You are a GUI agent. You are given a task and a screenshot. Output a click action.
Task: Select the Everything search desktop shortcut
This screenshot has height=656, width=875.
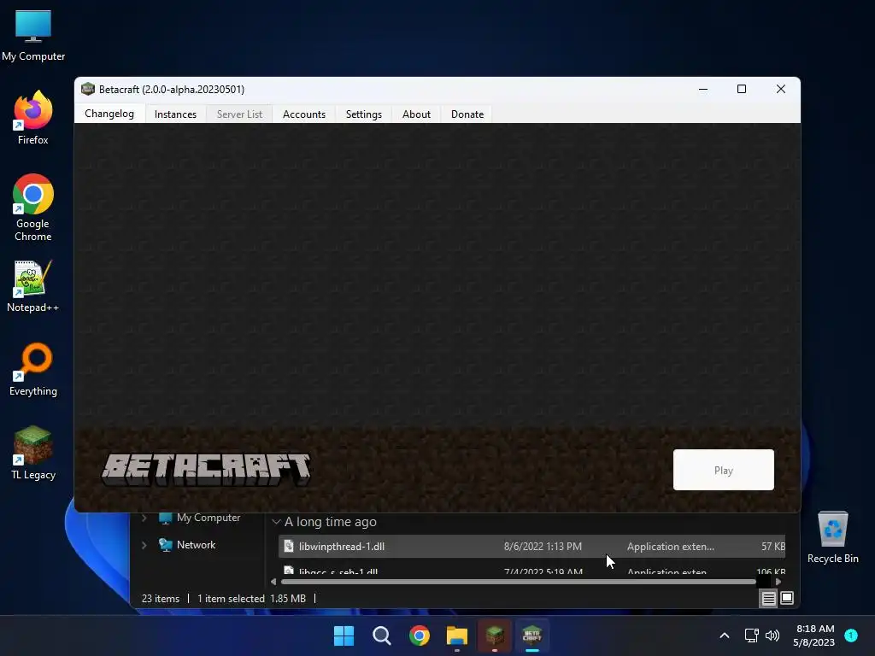pos(33,369)
